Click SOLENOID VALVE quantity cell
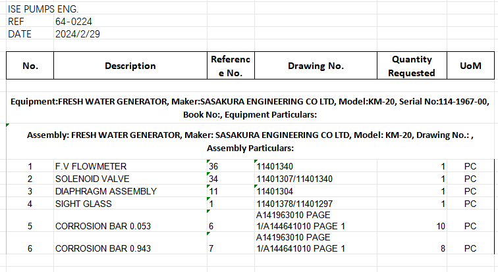The image size is (498, 272). (x=412, y=179)
